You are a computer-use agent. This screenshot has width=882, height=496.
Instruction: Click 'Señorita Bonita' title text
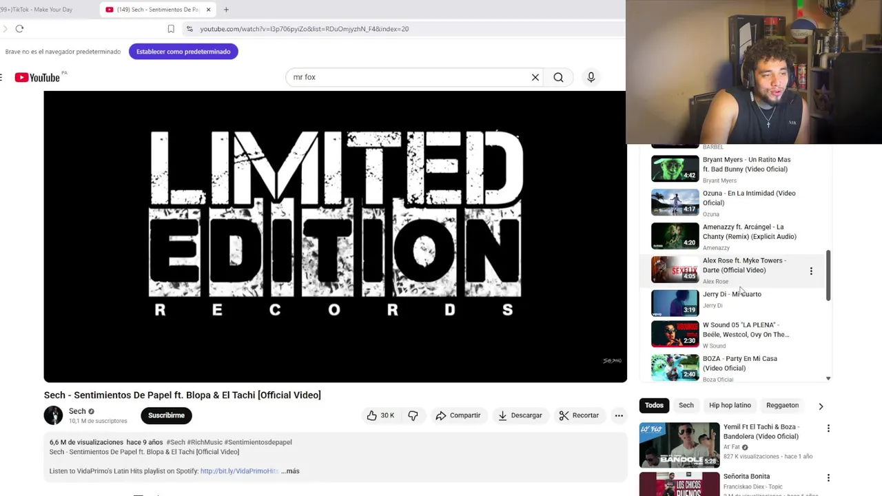coord(746,477)
